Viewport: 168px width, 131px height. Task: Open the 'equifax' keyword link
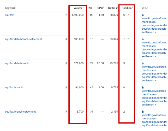(x=9, y=15)
